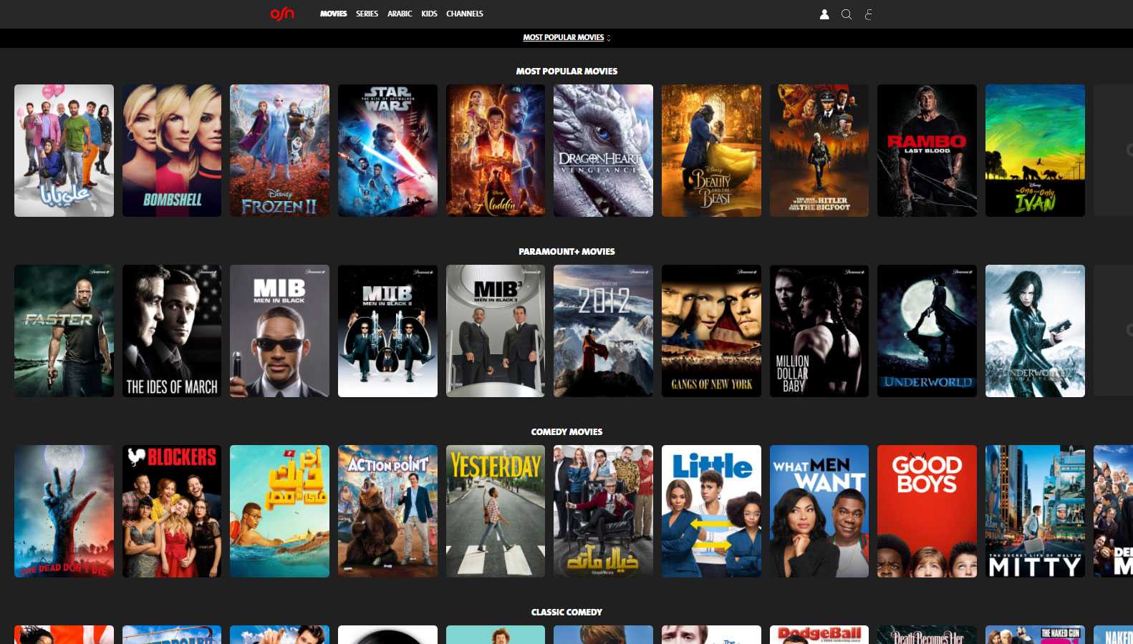Viewport: 1133px width, 644px height.
Task: Open the Kids section
Action: [429, 14]
